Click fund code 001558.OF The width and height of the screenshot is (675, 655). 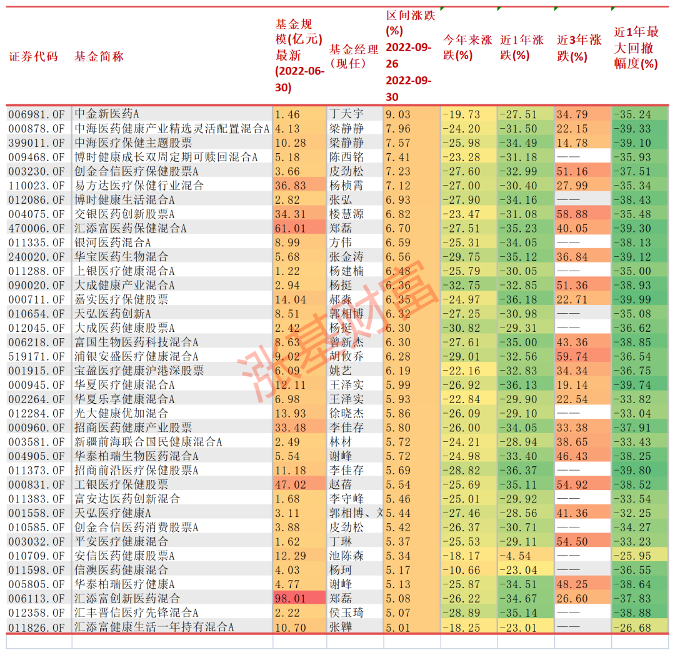[37, 512]
